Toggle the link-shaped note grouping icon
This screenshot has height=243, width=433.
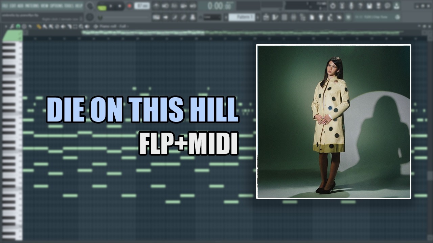point(184,17)
